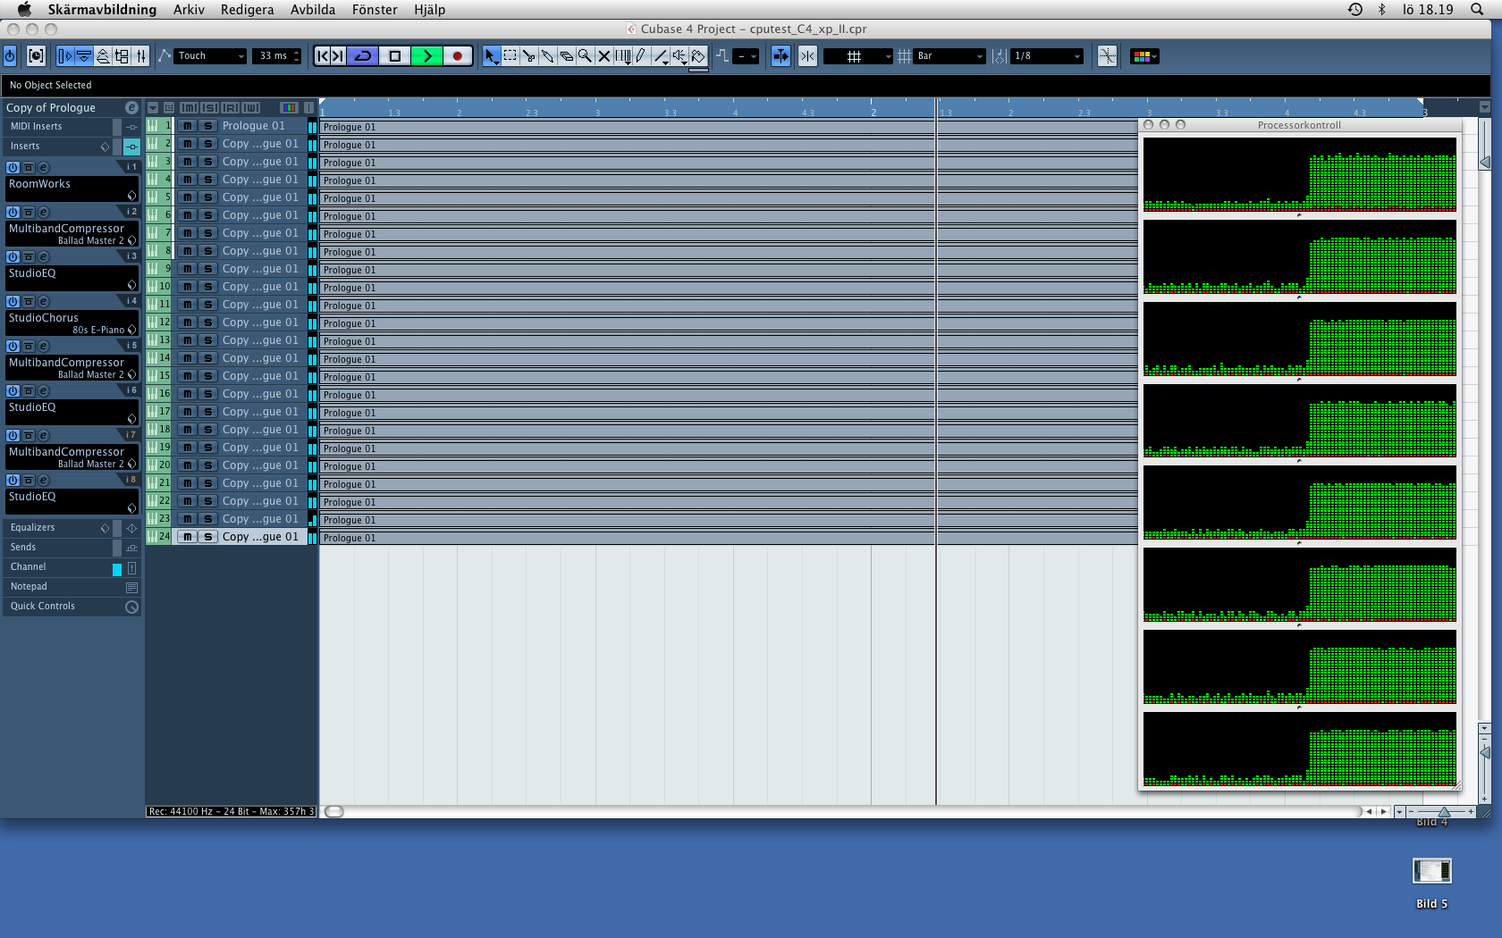1502x938 pixels.
Task: Toggle Constrain Delay Compensation button
Action: (36, 56)
